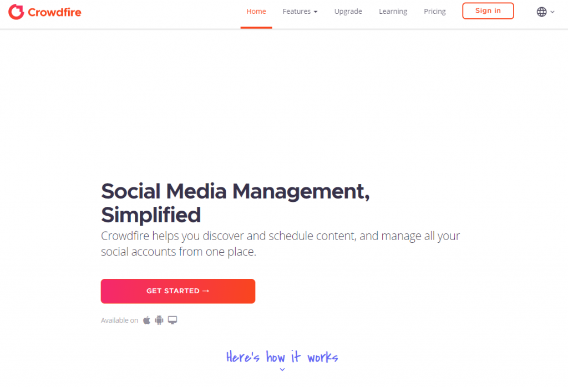Expand the Features dropdown menu
Viewport: 568px width, 387px height.
[x=300, y=12]
